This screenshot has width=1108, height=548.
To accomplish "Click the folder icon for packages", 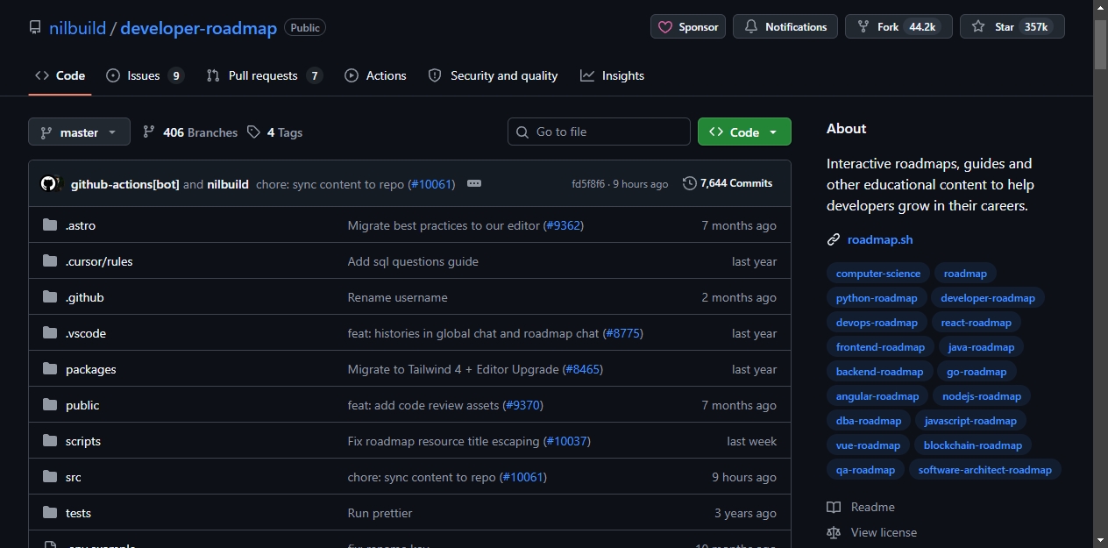I will [50, 369].
